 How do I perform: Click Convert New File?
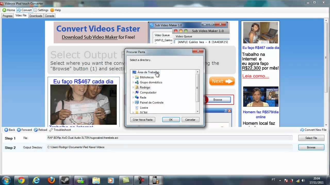pos(313,130)
